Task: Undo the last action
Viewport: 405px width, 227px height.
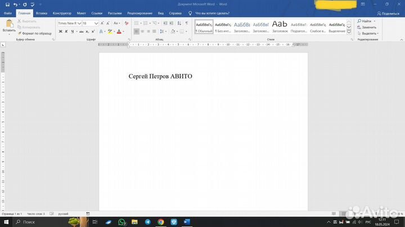Action: (x=16, y=4)
